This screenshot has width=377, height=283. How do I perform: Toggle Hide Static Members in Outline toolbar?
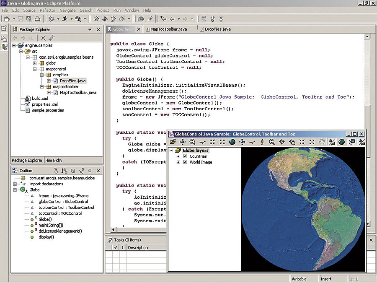coord(81,171)
